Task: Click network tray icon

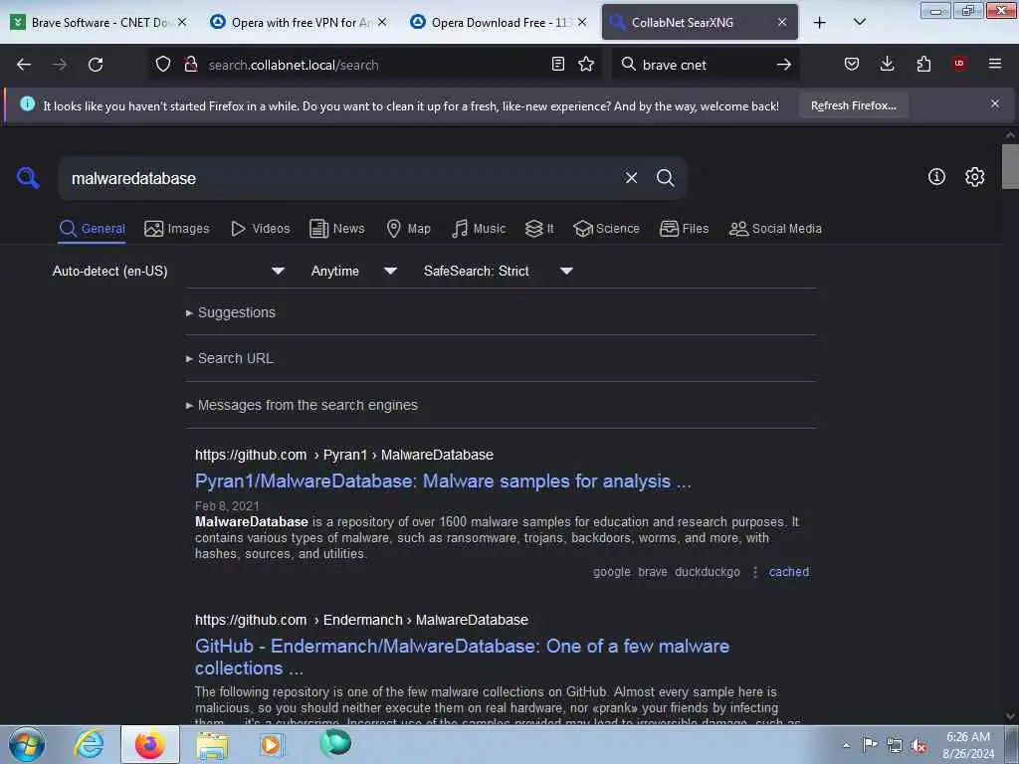Action: 895,746
